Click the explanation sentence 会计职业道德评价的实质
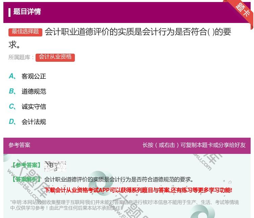254x218 pixels. pos(119,179)
